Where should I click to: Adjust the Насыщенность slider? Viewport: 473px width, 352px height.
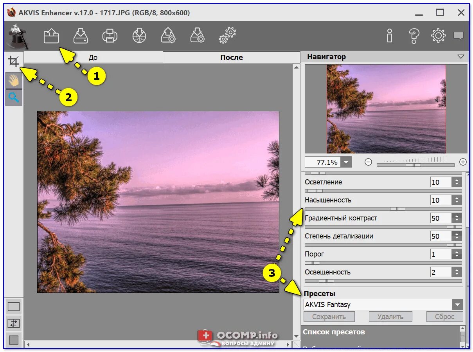coord(383,209)
